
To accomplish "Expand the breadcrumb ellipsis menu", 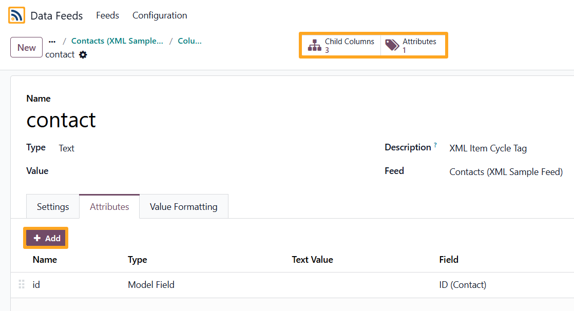I will 52,41.
